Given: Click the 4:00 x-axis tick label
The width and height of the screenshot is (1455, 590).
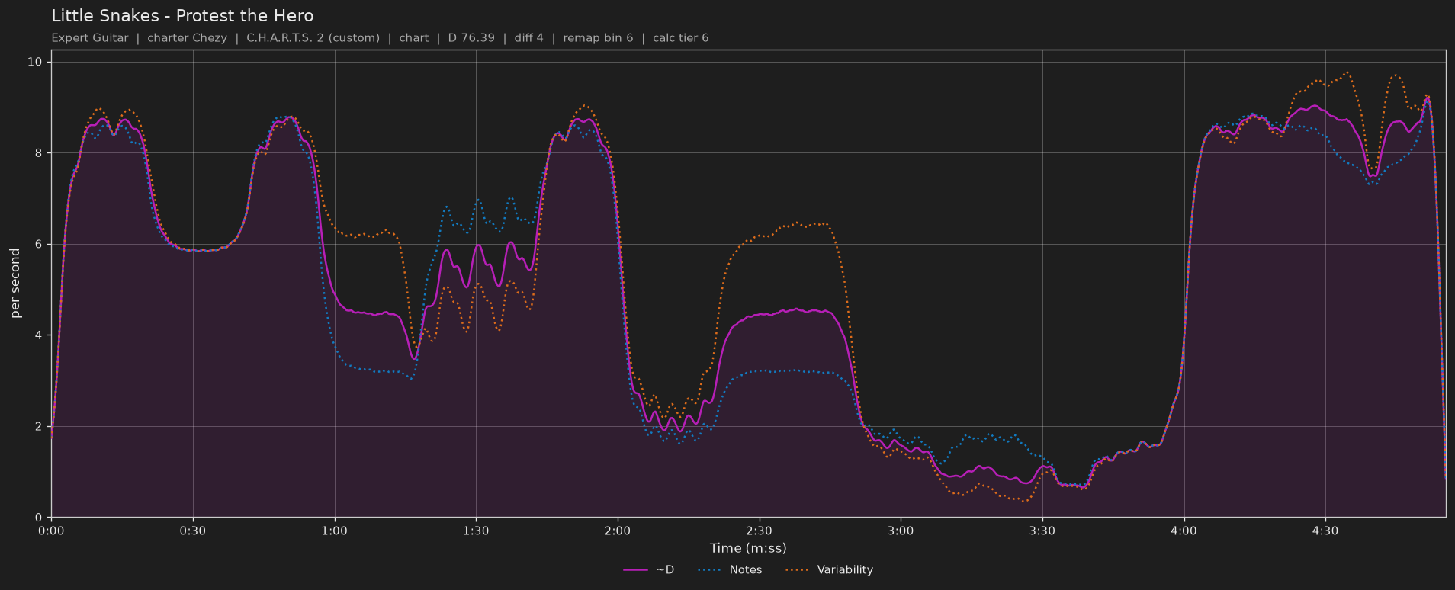Looking at the screenshot, I should pyautogui.click(x=1184, y=531).
